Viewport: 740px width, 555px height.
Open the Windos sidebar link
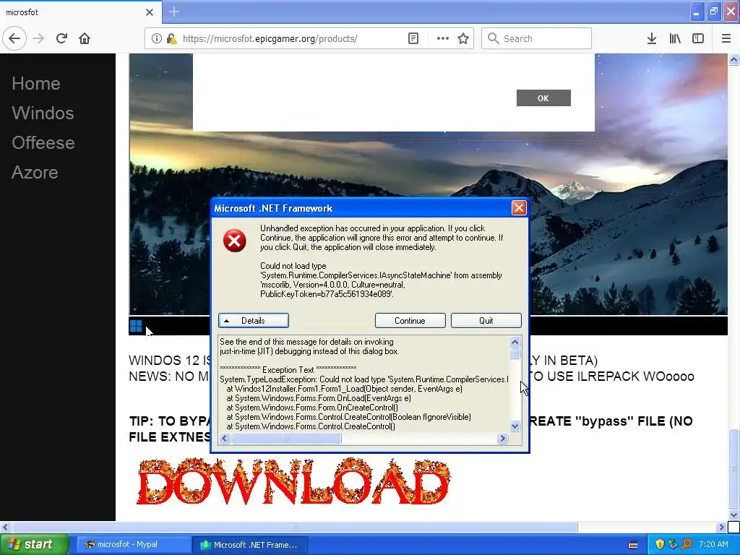coord(43,113)
